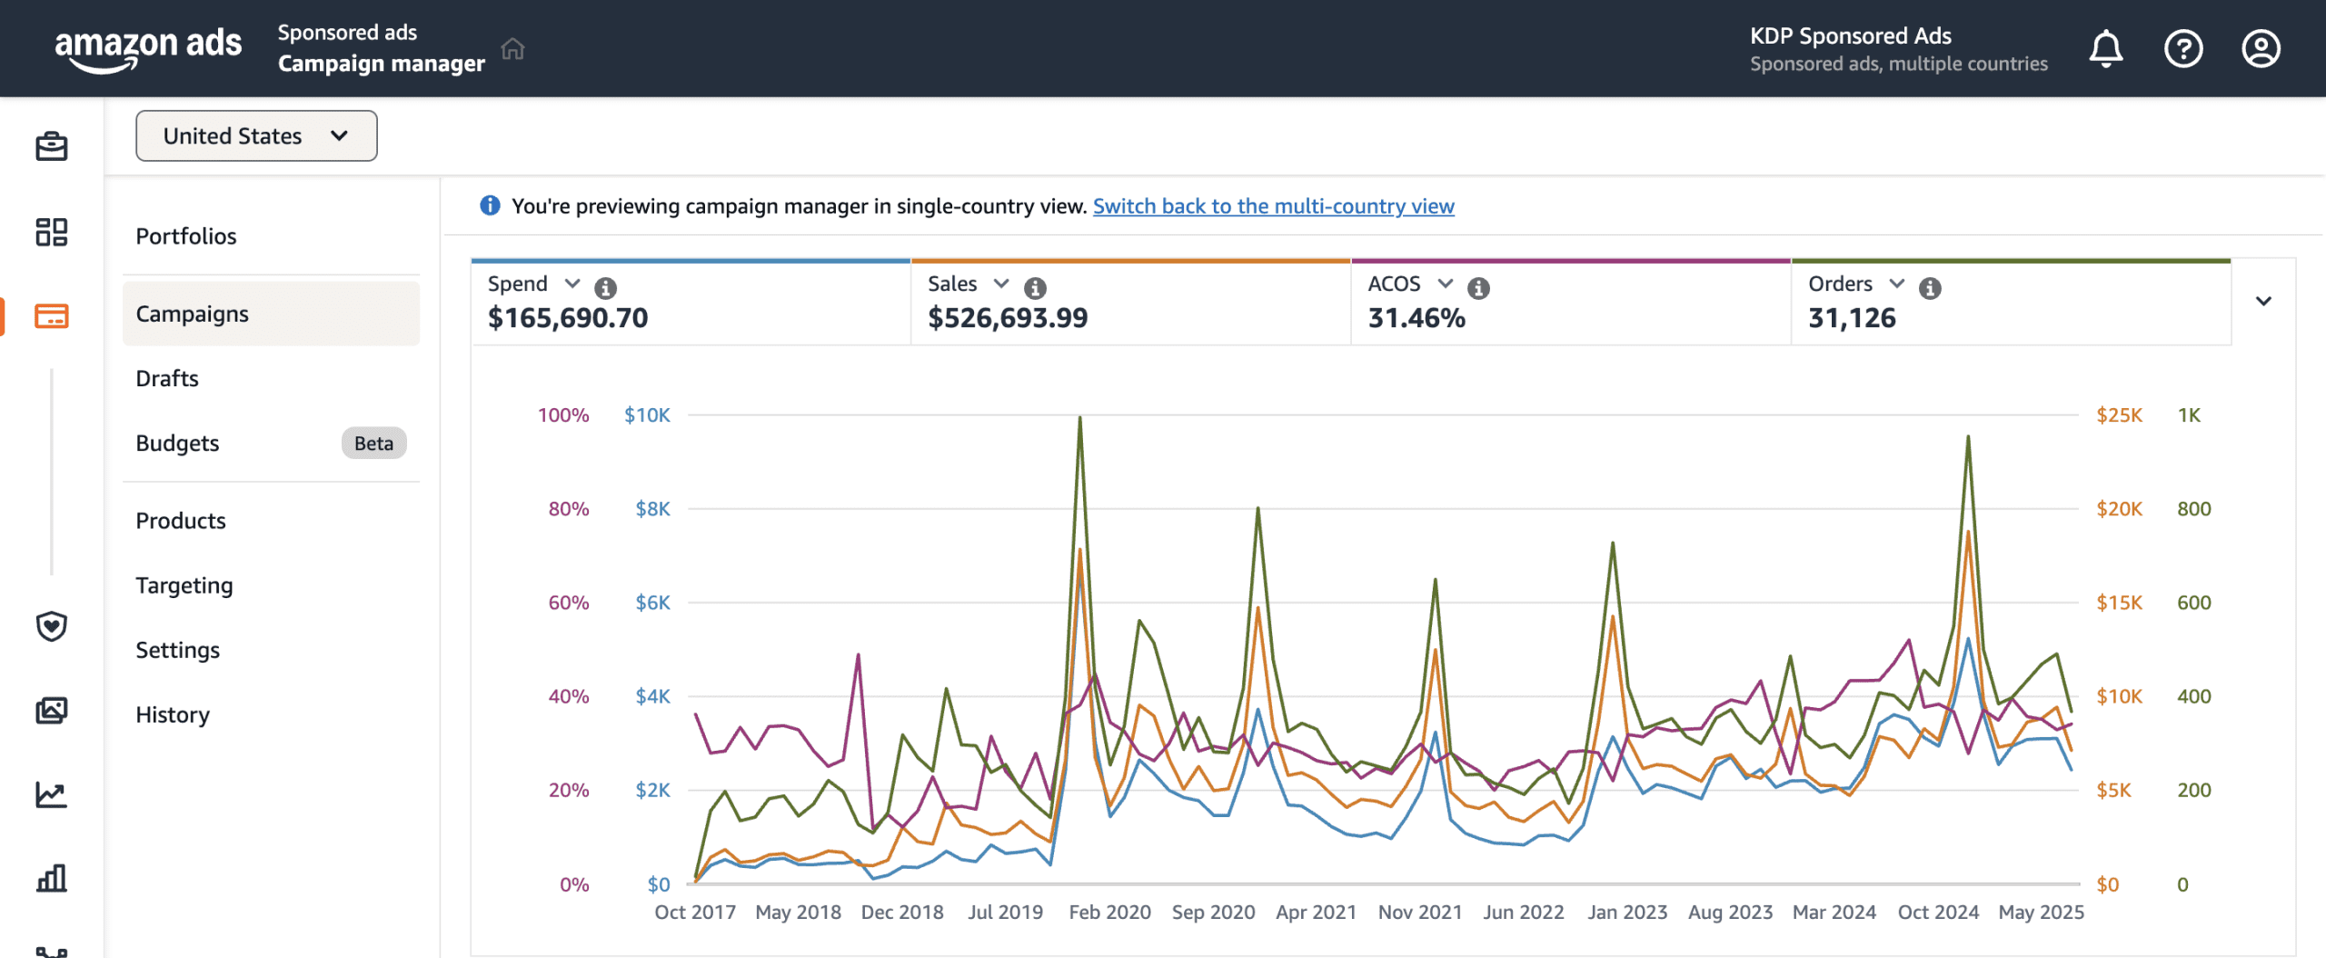This screenshot has height=958, width=2326.
Task: Click the shield icon in left sidebar
Action: tap(52, 626)
